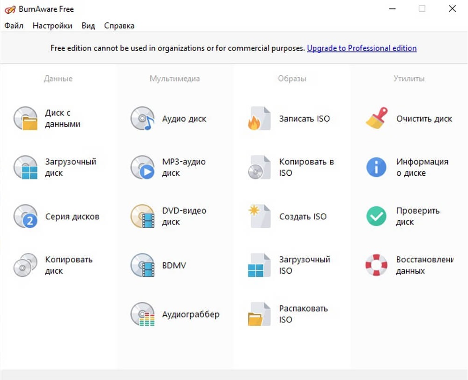Click the Записать ISO label

(x=305, y=119)
